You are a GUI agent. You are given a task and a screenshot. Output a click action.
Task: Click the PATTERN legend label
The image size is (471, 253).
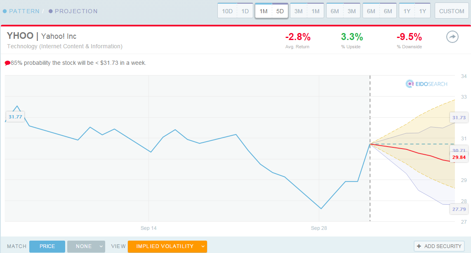point(24,12)
